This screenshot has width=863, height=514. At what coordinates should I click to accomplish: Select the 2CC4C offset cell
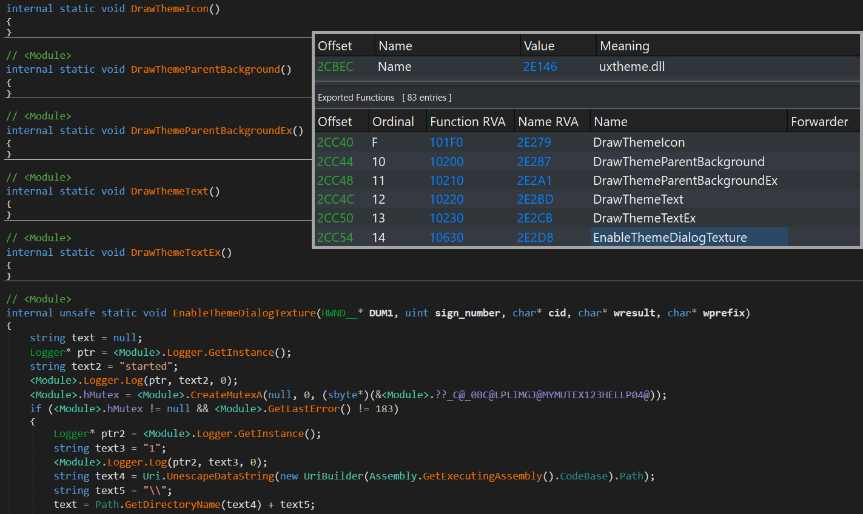coord(336,199)
